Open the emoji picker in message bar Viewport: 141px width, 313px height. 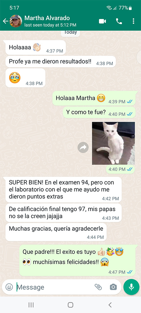(x=9, y=287)
